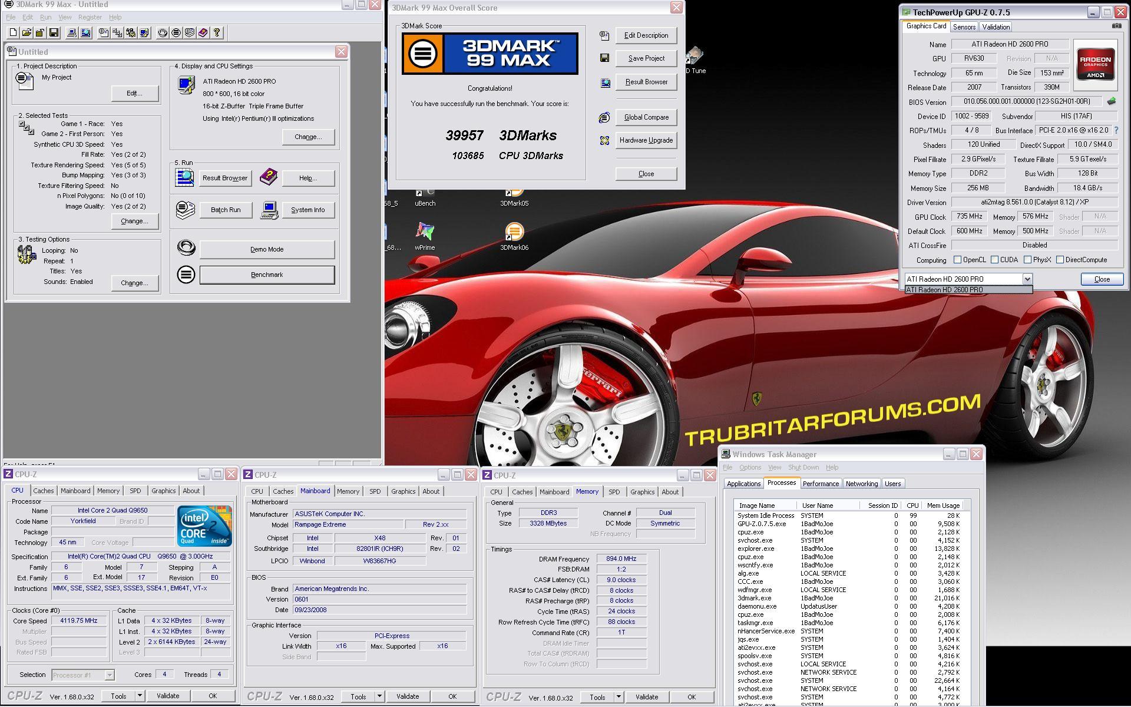
Task: Click the Benchmark striped-circle toolbar icon
Action: coord(176,33)
